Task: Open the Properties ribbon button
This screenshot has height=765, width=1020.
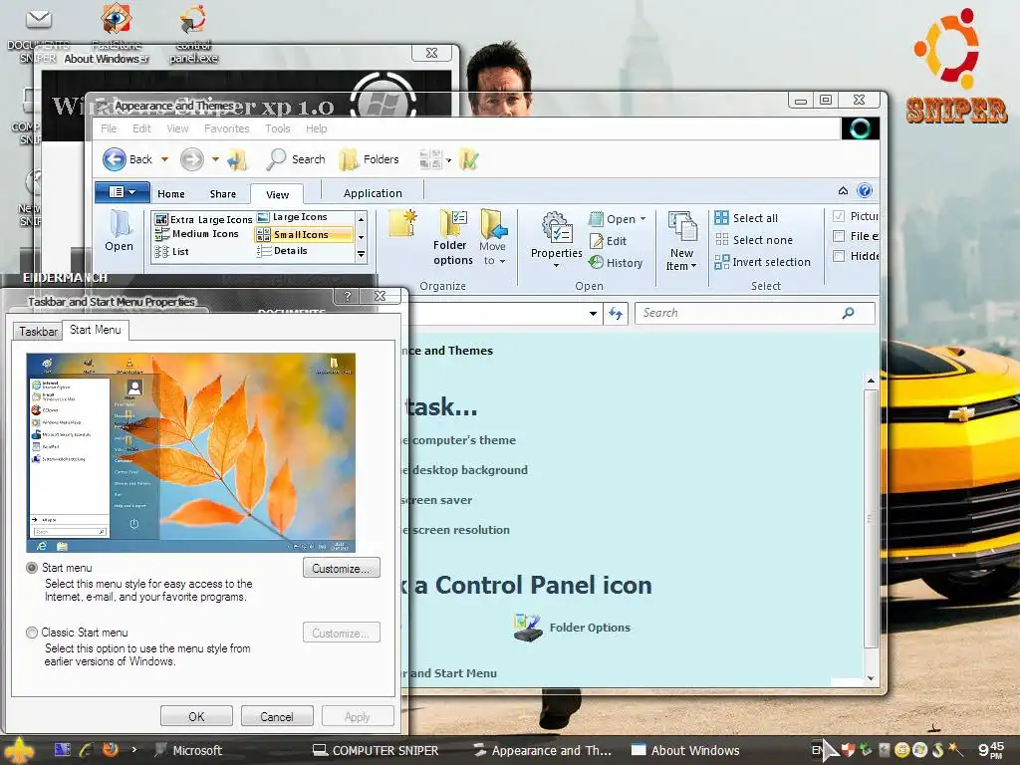Action: (x=556, y=239)
